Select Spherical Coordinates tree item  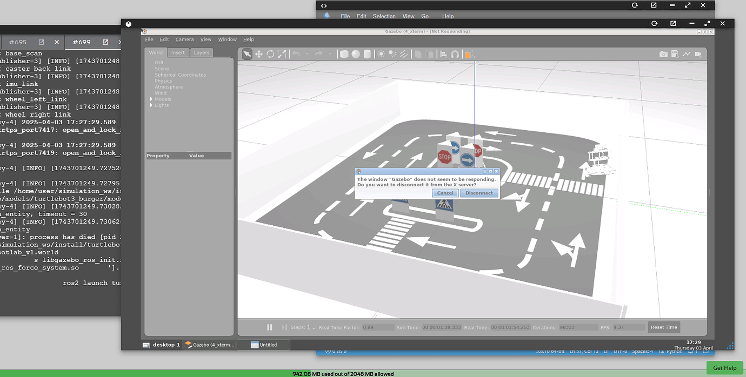180,75
